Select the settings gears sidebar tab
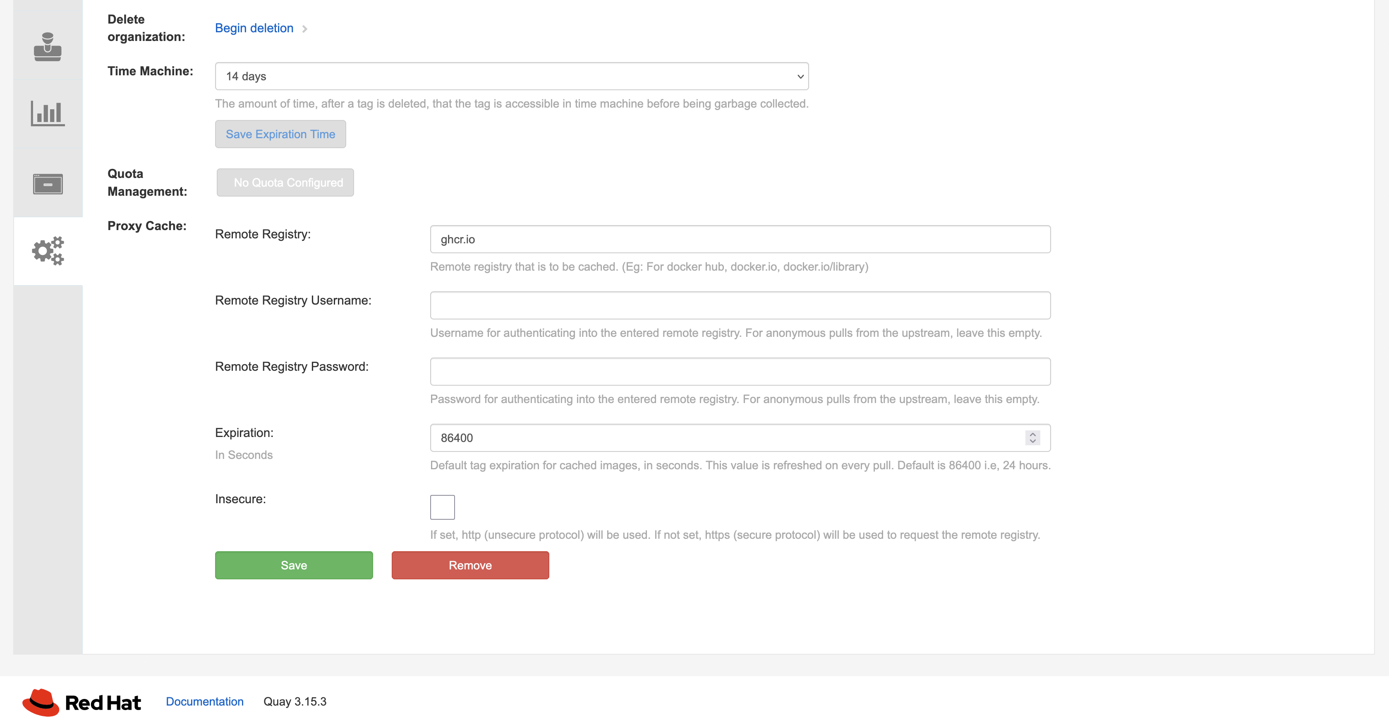The width and height of the screenshot is (1389, 725). point(48,251)
